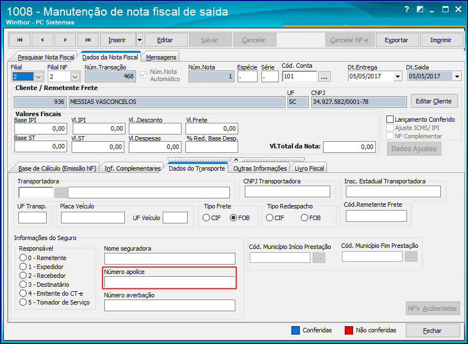Choose responsável 5 - Tomador de Serviço
The image size is (468, 344).
[x=23, y=302]
